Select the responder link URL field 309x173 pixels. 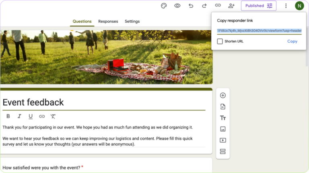[x=259, y=30]
